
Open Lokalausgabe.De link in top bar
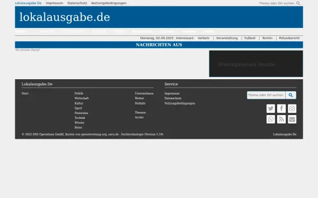pyautogui.click(x=28, y=3)
